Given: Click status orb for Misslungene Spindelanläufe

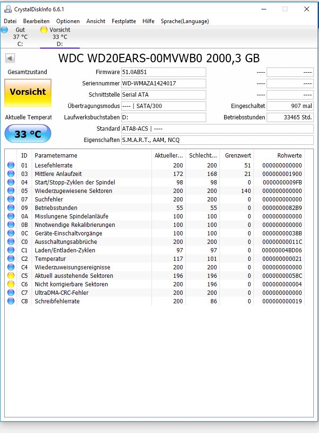Looking at the screenshot, I should (x=11, y=216).
